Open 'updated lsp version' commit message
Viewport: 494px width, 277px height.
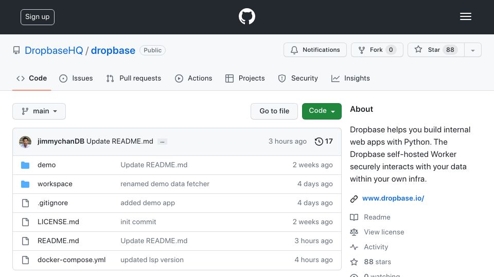click(x=152, y=260)
